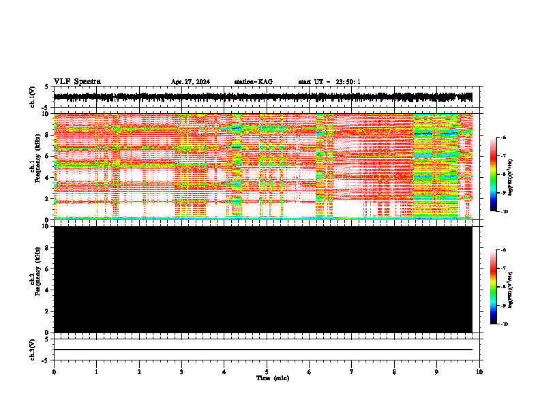Image resolution: width=540 pixels, height=417 pixels.
Task: Click time axis tick label "10"
Action: coord(479,372)
